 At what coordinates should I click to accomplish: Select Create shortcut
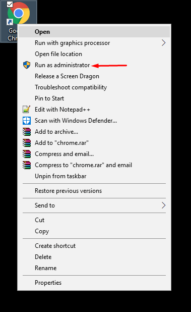click(x=94, y=246)
